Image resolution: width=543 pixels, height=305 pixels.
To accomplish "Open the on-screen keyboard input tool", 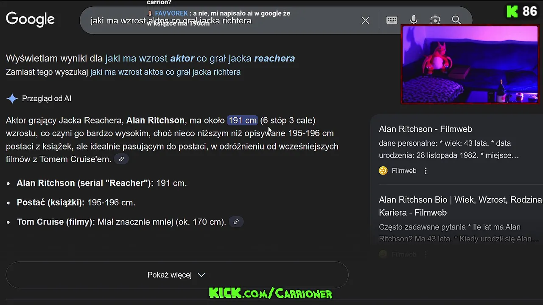I will [x=392, y=20].
